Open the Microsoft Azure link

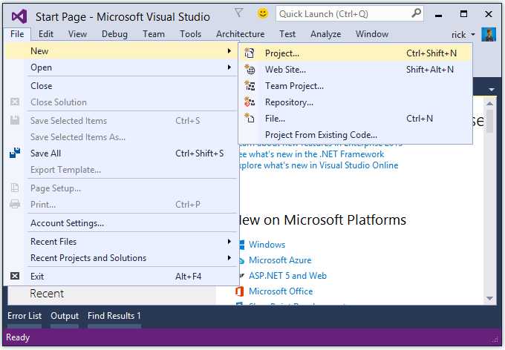pos(280,260)
